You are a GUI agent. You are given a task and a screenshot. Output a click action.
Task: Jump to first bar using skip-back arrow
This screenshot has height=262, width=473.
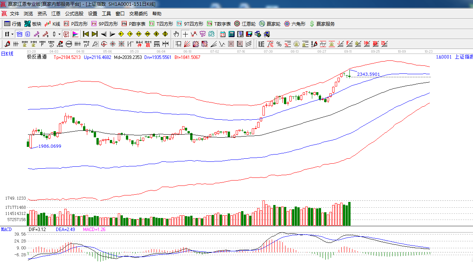[86, 34]
